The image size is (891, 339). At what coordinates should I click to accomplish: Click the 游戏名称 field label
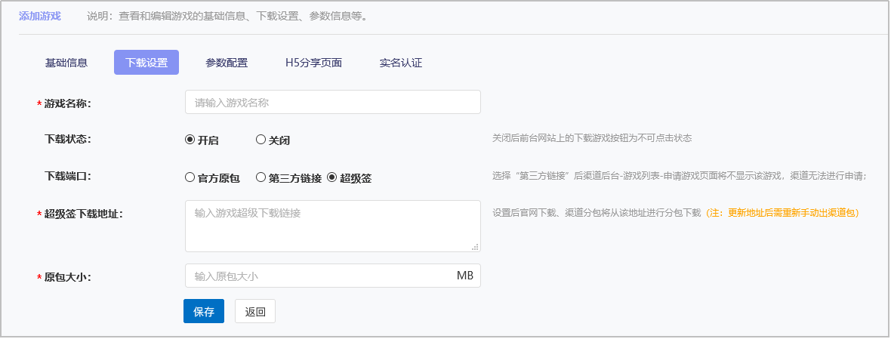68,104
